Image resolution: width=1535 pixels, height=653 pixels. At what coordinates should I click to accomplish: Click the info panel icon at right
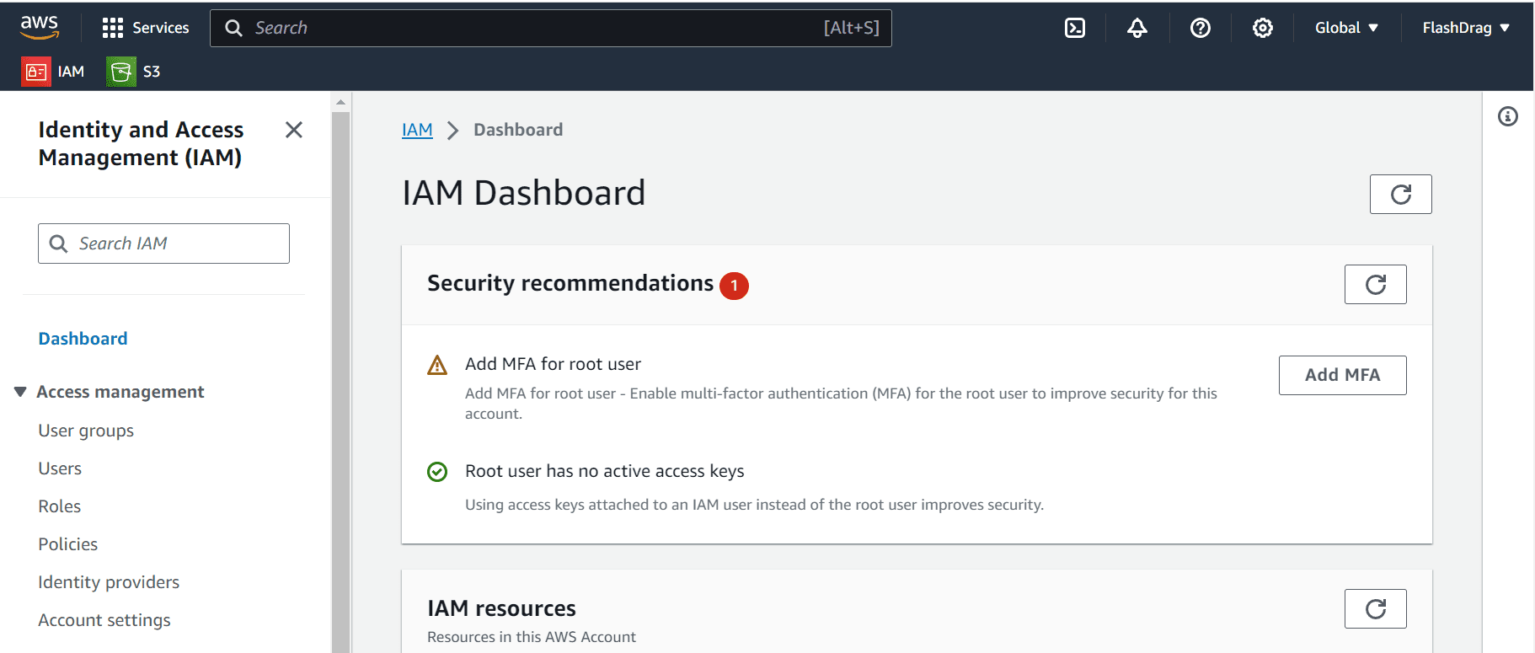tap(1508, 116)
